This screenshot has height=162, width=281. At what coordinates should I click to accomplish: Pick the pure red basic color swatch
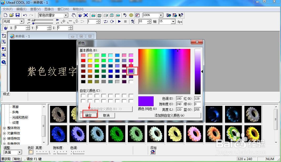(83, 61)
